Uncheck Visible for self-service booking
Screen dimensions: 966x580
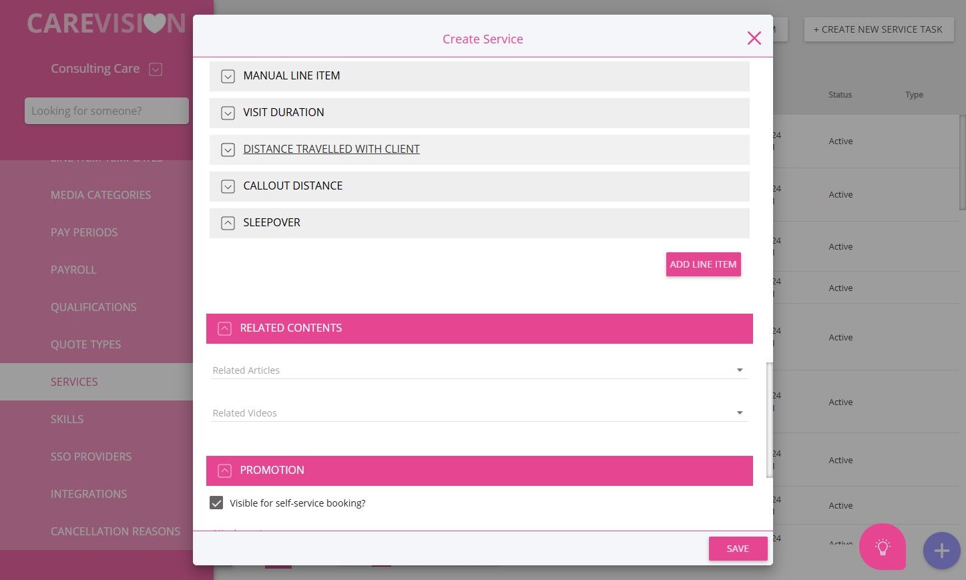tap(216, 503)
